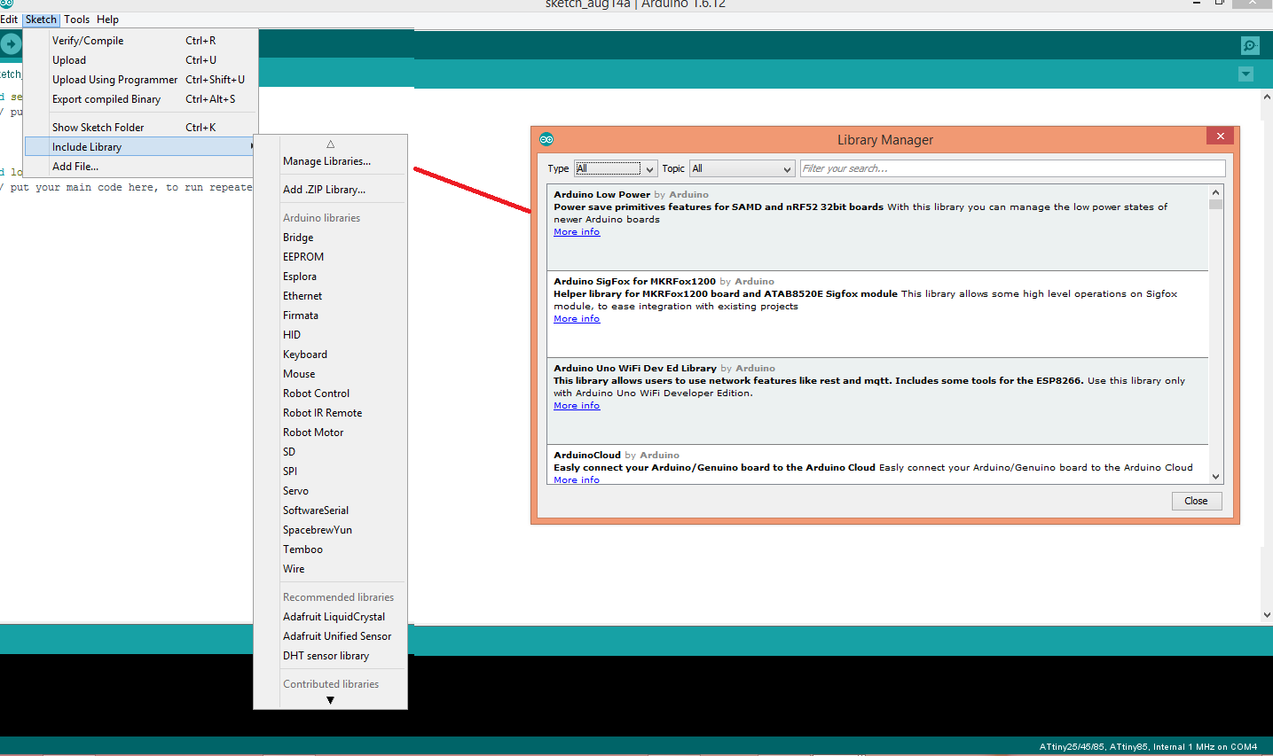Click library list scrollbar up arrow

click(x=1215, y=192)
